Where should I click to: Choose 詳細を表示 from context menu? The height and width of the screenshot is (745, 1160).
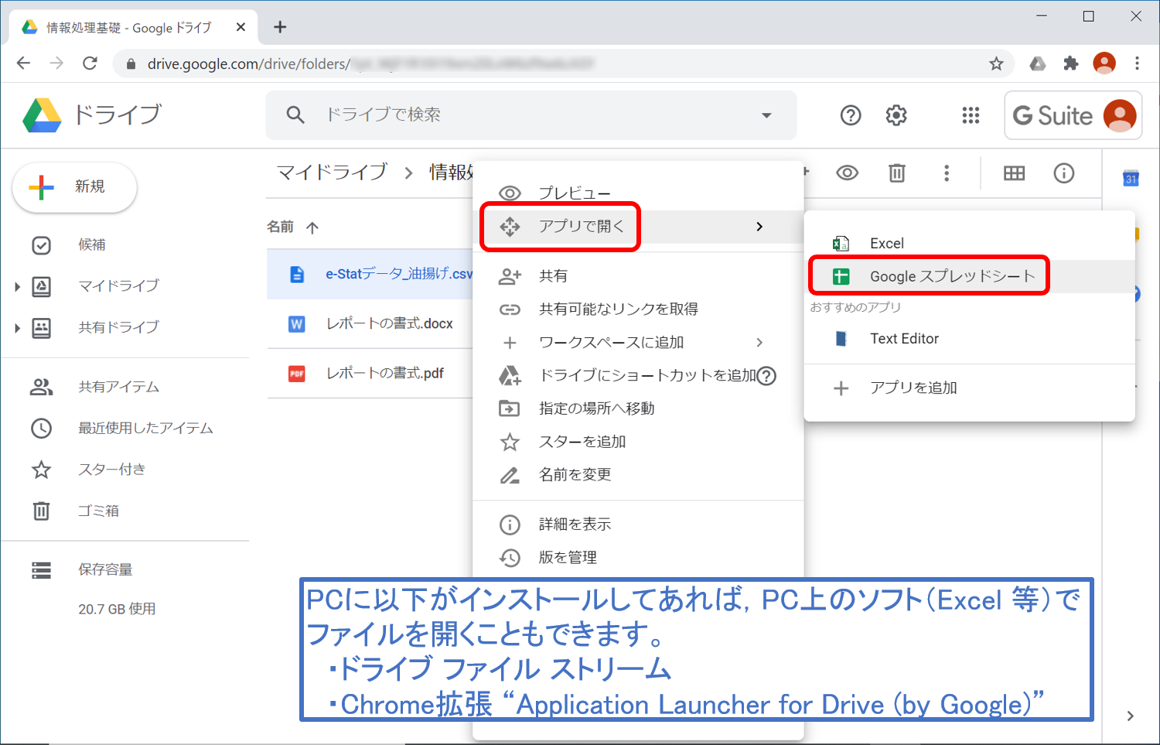click(x=638, y=525)
